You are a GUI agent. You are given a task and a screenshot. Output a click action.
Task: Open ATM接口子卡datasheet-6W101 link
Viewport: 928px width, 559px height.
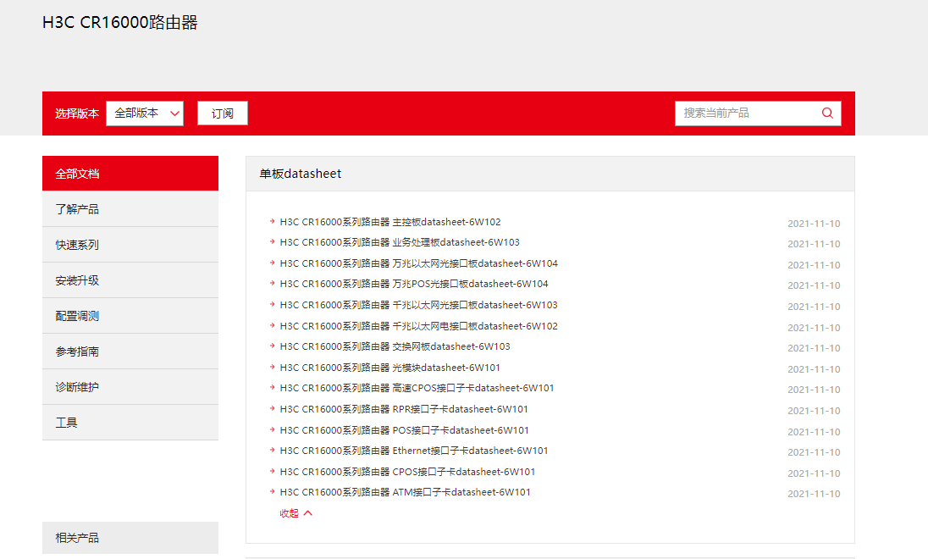[x=405, y=492]
